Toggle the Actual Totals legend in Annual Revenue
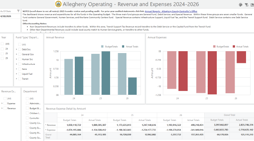Screen dimensions: 254x141 click(x=130, y=47)
